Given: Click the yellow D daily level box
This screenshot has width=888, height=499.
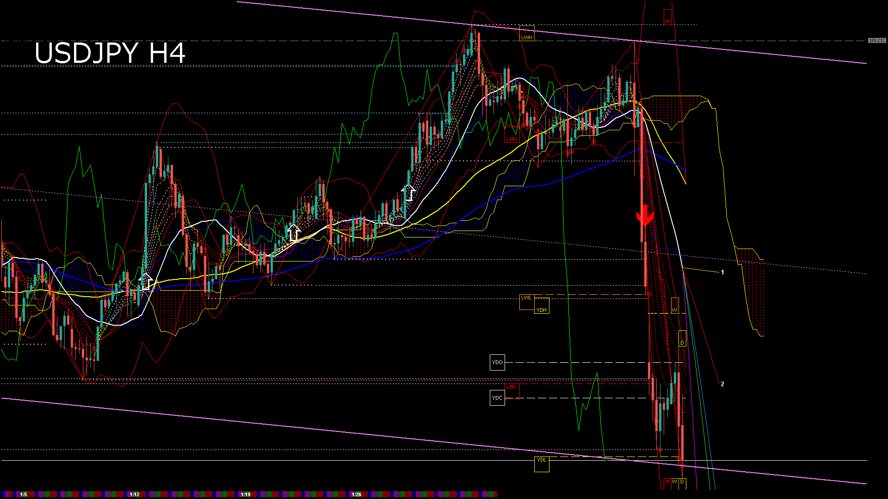Looking at the screenshot, I should [682, 342].
